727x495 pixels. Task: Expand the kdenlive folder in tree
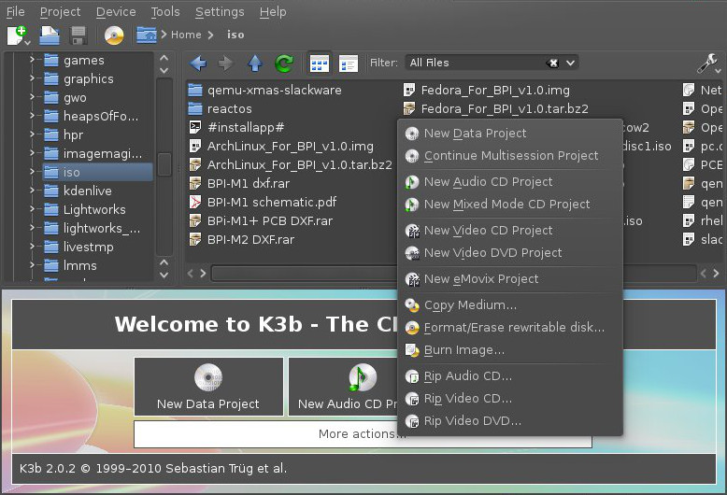pos(32,191)
